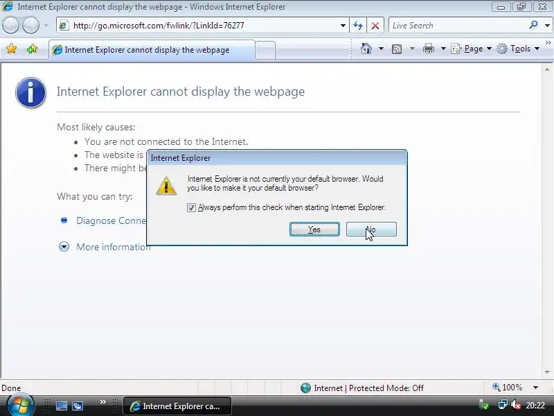Open the Page menu
Image resolution: width=554 pixels, height=416 pixels.
coord(472,49)
